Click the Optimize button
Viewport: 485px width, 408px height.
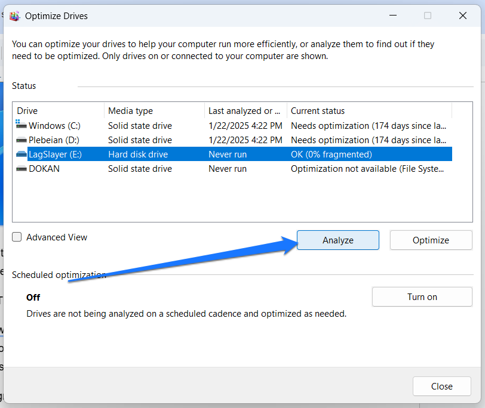pyautogui.click(x=431, y=240)
